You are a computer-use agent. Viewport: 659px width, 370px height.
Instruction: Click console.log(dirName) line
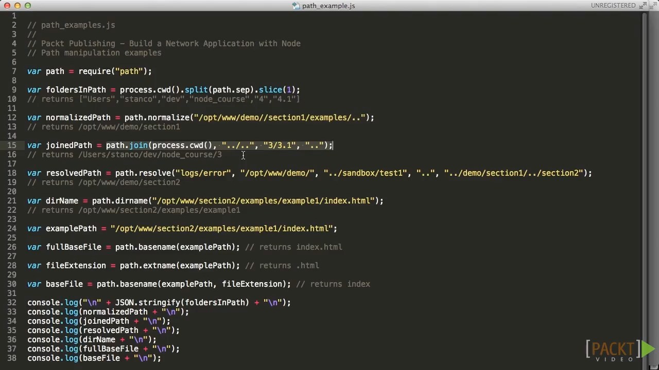[x=92, y=340]
